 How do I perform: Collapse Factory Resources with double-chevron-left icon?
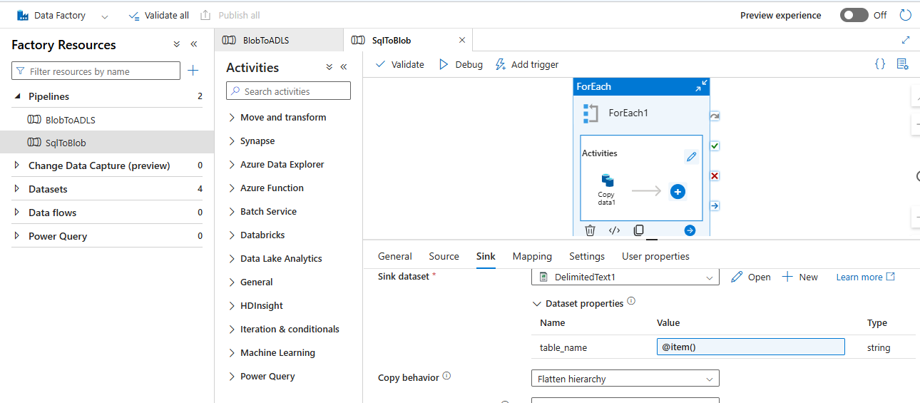tap(193, 44)
